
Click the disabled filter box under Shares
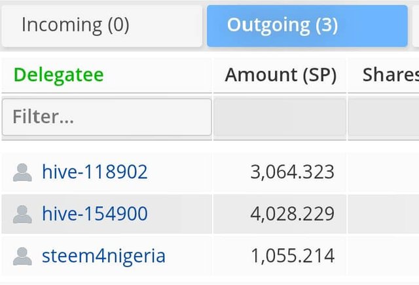[384, 117]
